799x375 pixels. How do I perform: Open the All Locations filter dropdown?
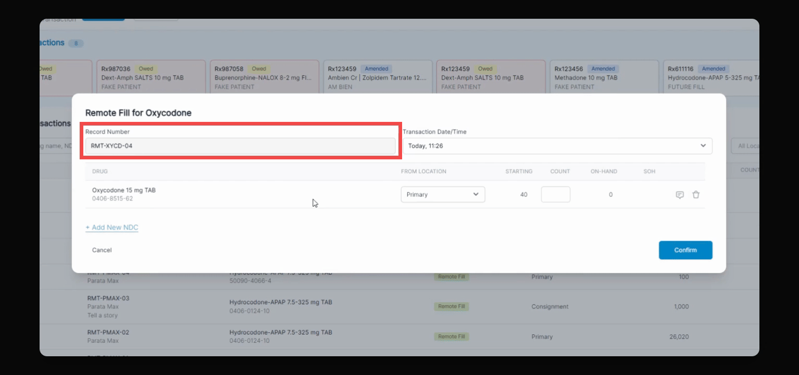coord(745,146)
